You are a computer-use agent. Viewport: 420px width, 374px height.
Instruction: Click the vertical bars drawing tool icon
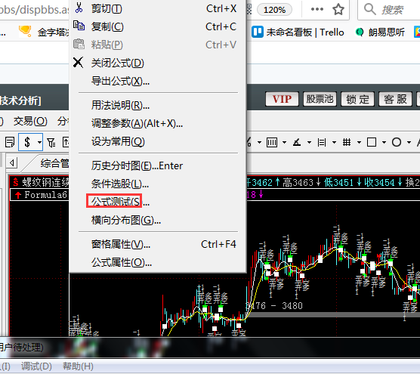272,142
